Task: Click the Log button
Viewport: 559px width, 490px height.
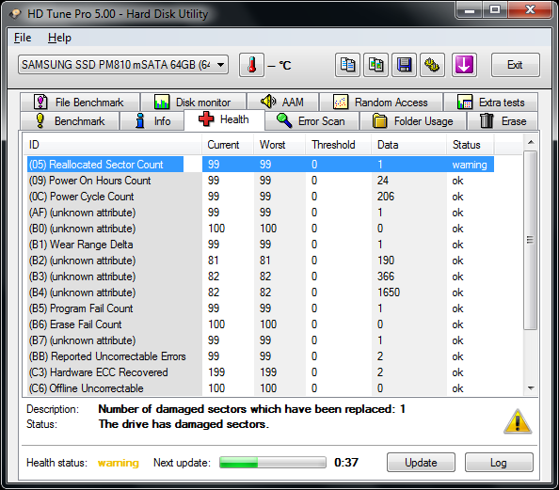Action: pos(499,462)
